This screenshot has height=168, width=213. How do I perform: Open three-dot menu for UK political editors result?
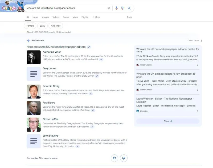pyautogui.click(x=198, y=90)
